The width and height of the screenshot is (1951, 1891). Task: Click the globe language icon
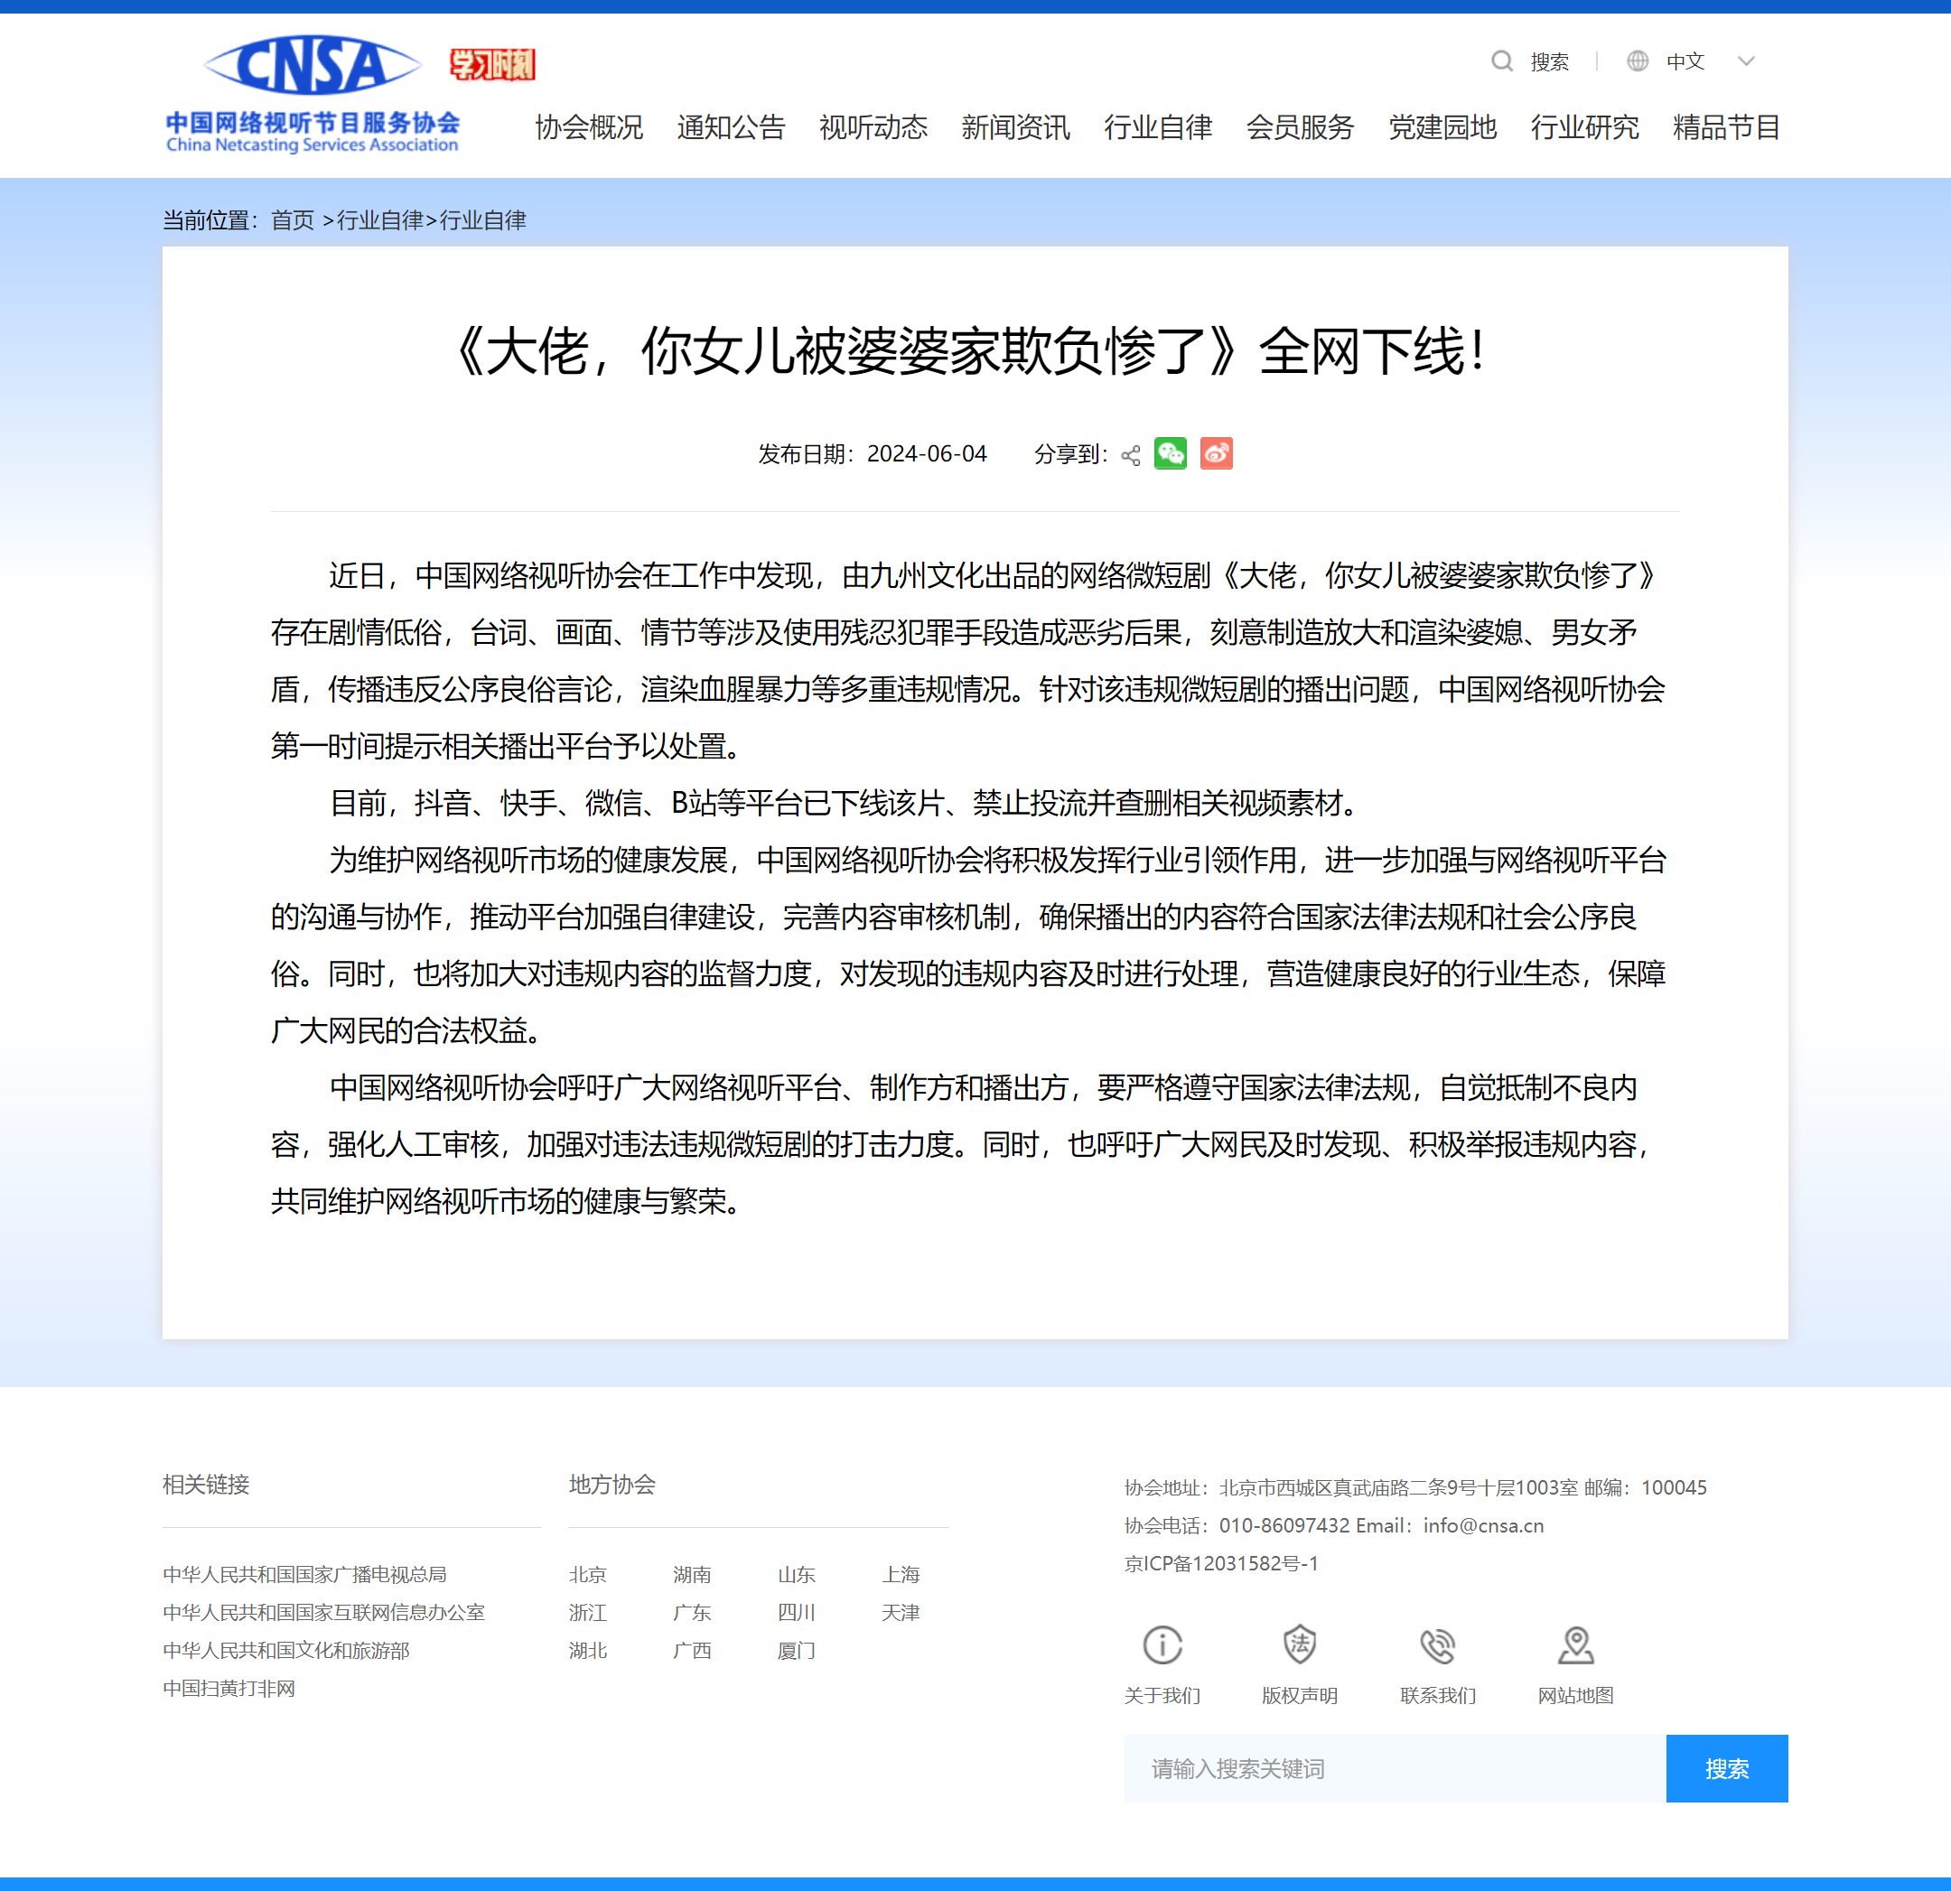click(1638, 61)
